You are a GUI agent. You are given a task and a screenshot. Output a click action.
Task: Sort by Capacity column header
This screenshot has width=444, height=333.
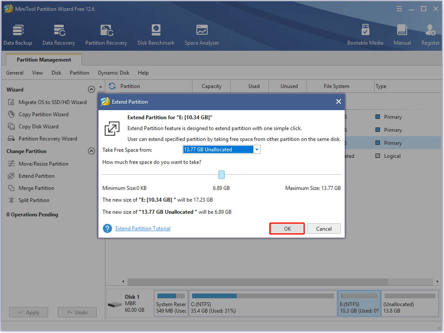pos(212,86)
